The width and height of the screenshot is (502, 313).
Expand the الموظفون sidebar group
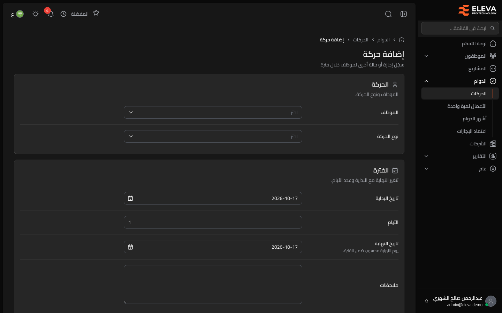460,56
